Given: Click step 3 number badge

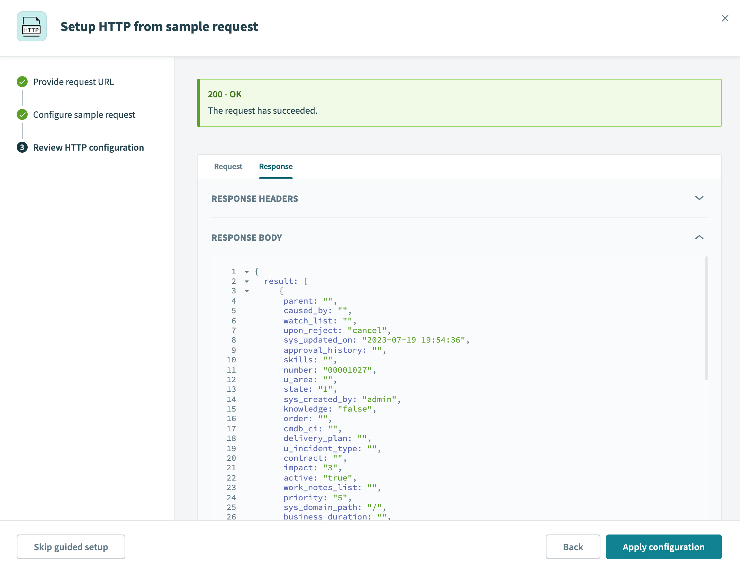Looking at the screenshot, I should tap(22, 147).
